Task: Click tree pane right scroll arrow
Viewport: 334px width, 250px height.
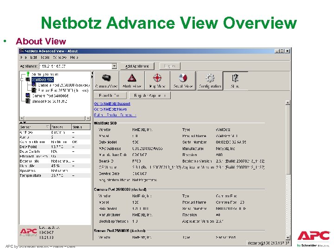Action: [88, 118]
